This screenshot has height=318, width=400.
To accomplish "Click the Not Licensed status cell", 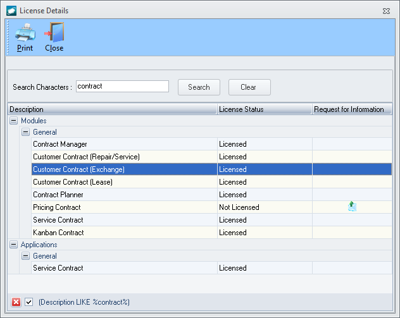I will (265, 207).
